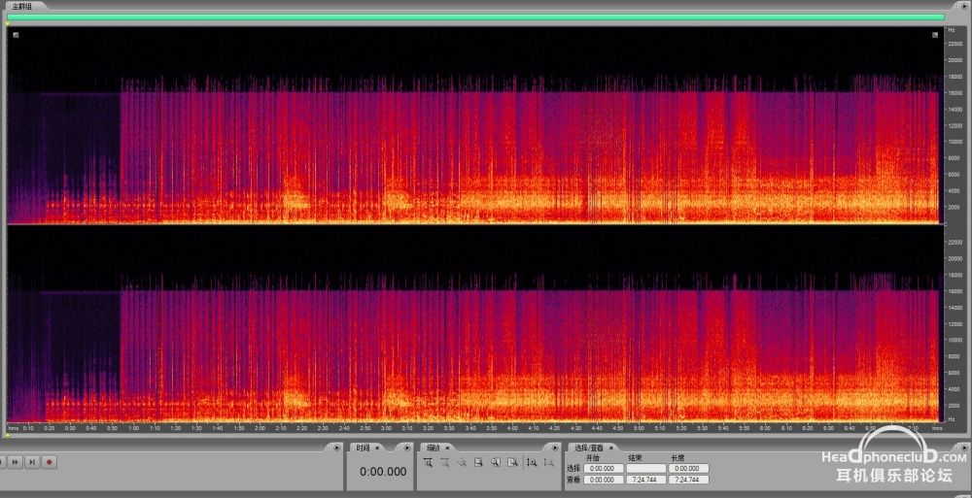Click 结束 column header
The width and height of the screenshot is (972, 498).
click(x=636, y=458)
